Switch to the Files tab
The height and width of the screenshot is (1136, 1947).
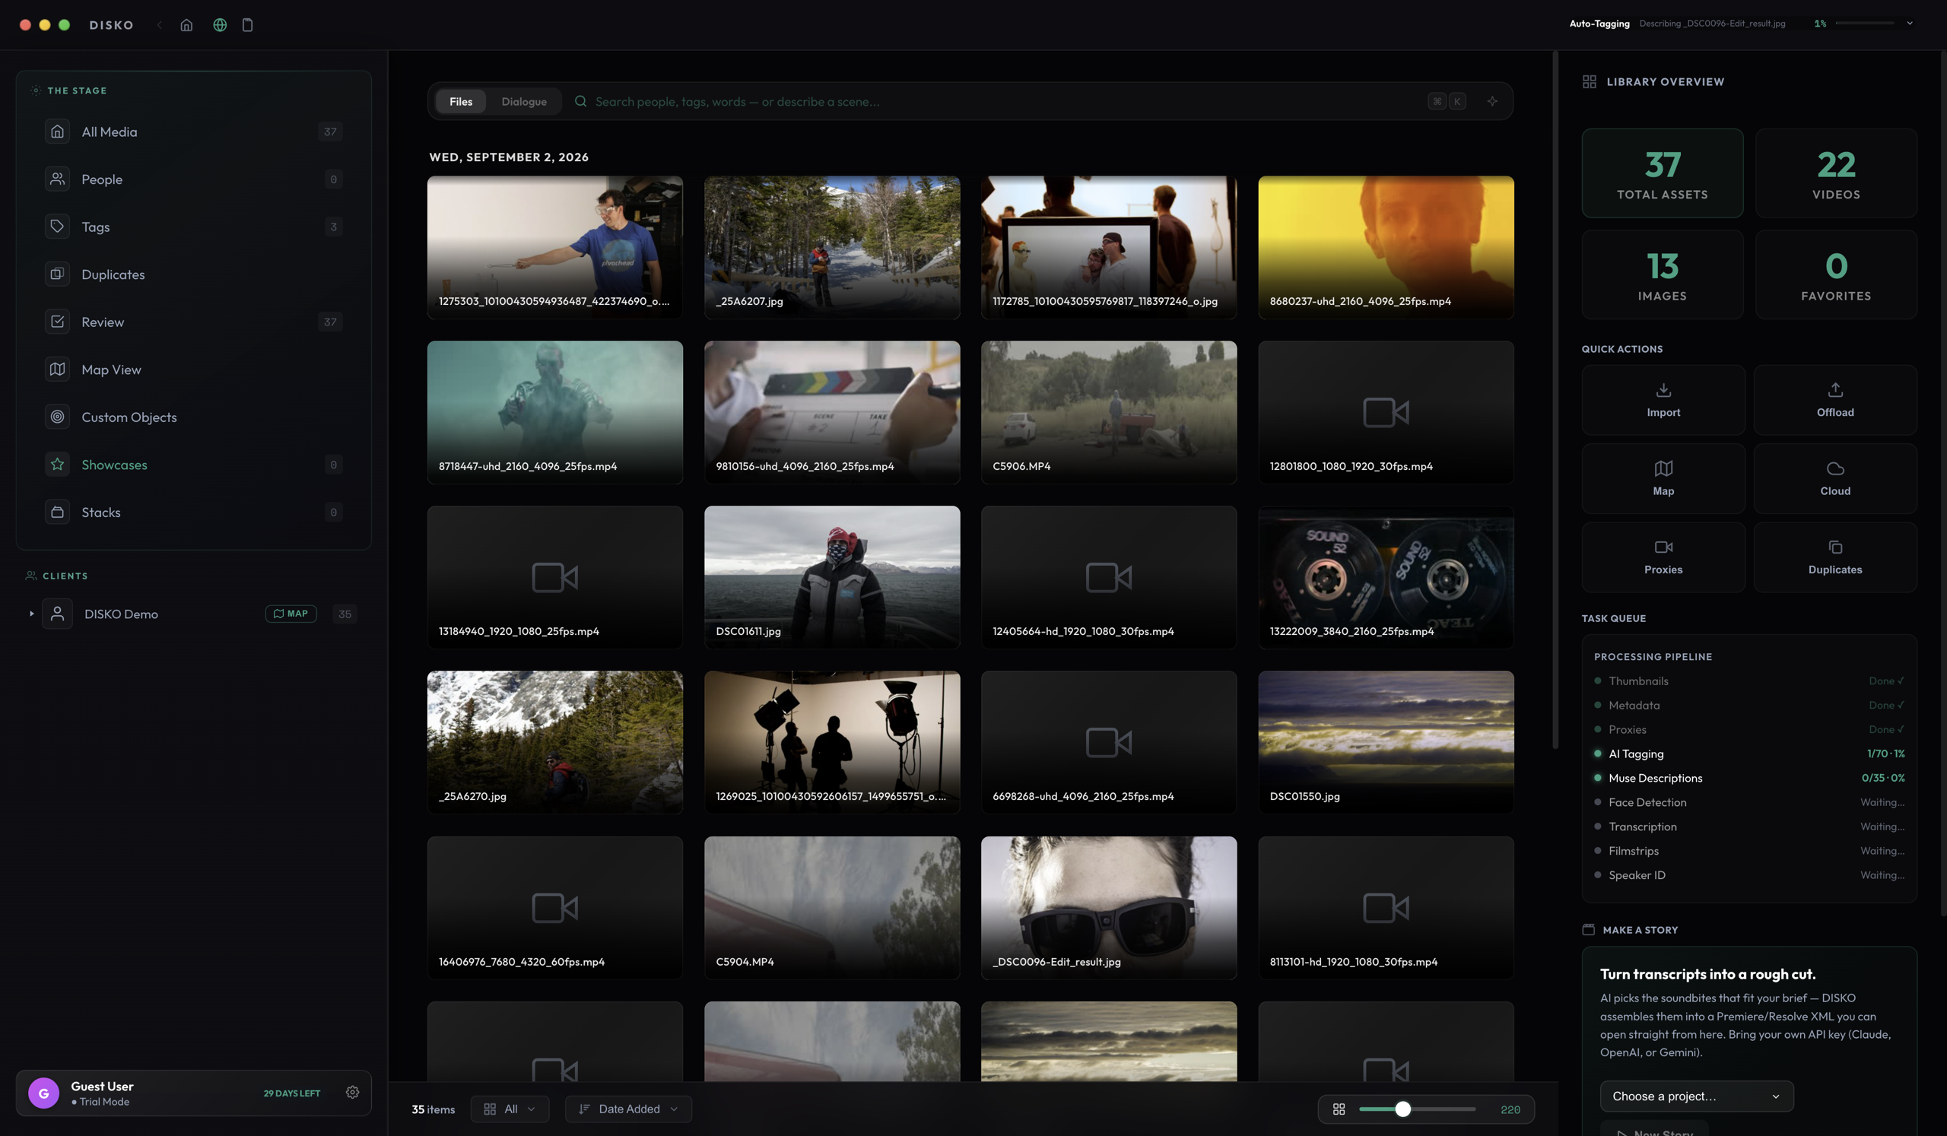(460, 101)
